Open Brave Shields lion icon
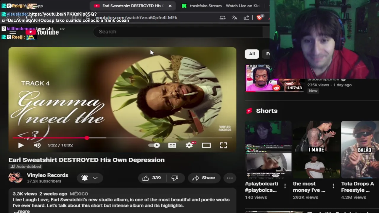Screen dimensions: 379x213 click(x=259, y=17)
